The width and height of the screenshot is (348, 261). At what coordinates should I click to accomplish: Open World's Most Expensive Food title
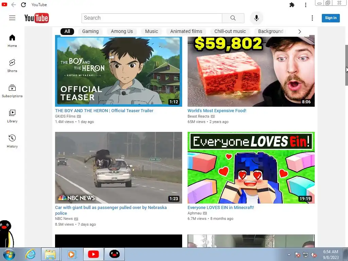217,110
